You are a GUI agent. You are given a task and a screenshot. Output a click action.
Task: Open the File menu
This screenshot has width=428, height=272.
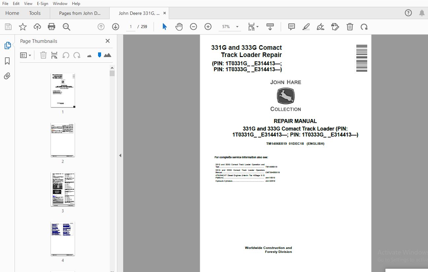(5, 3)
